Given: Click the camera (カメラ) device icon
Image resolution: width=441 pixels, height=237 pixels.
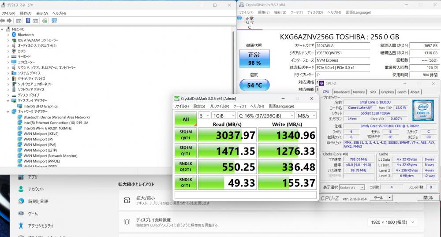Looking at the screenshot, I should (14, 51).
